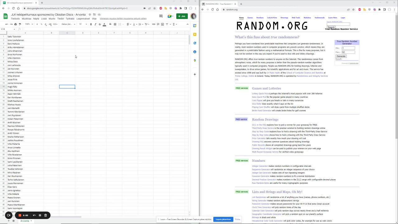
Task: Open the Name box dropdown at C15
Action: (x=14, y=29)
